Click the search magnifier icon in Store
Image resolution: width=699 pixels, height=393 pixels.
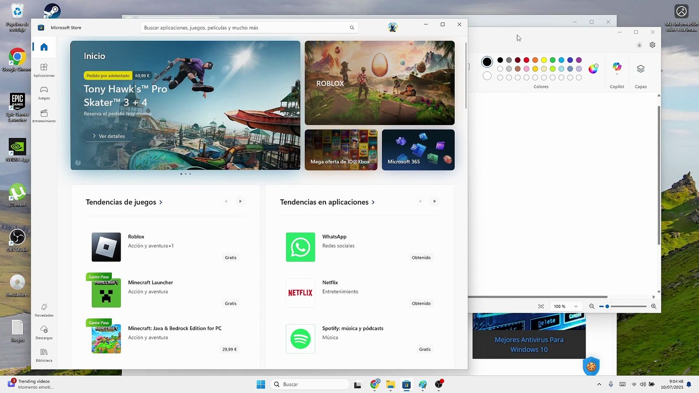pyautogui.click(x=352, y=28)
